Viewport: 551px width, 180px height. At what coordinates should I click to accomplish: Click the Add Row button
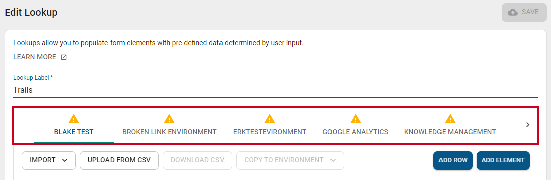[x=453, y=160]
